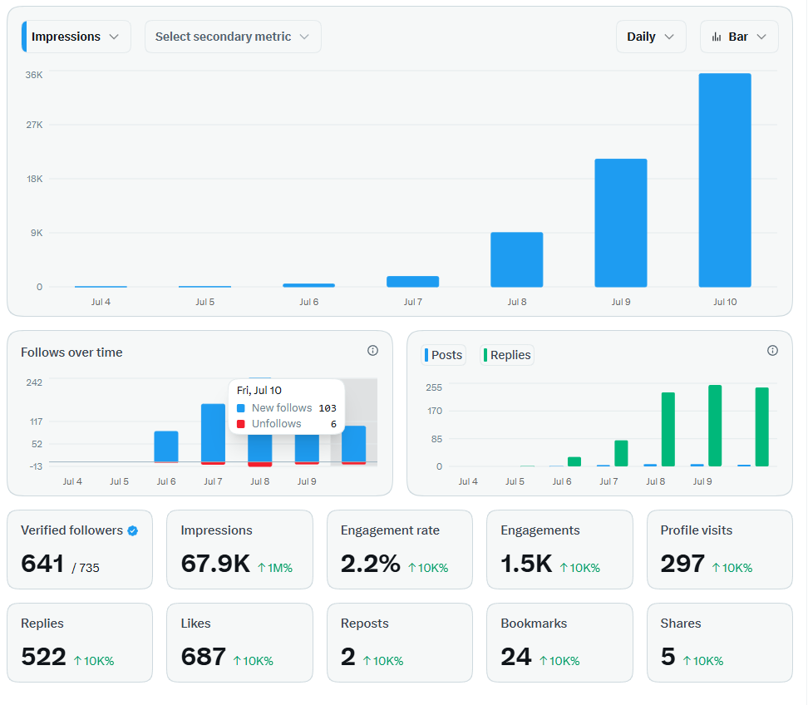Open the Likes 687 card
808x705 pixels.
(x=239, y=643)
